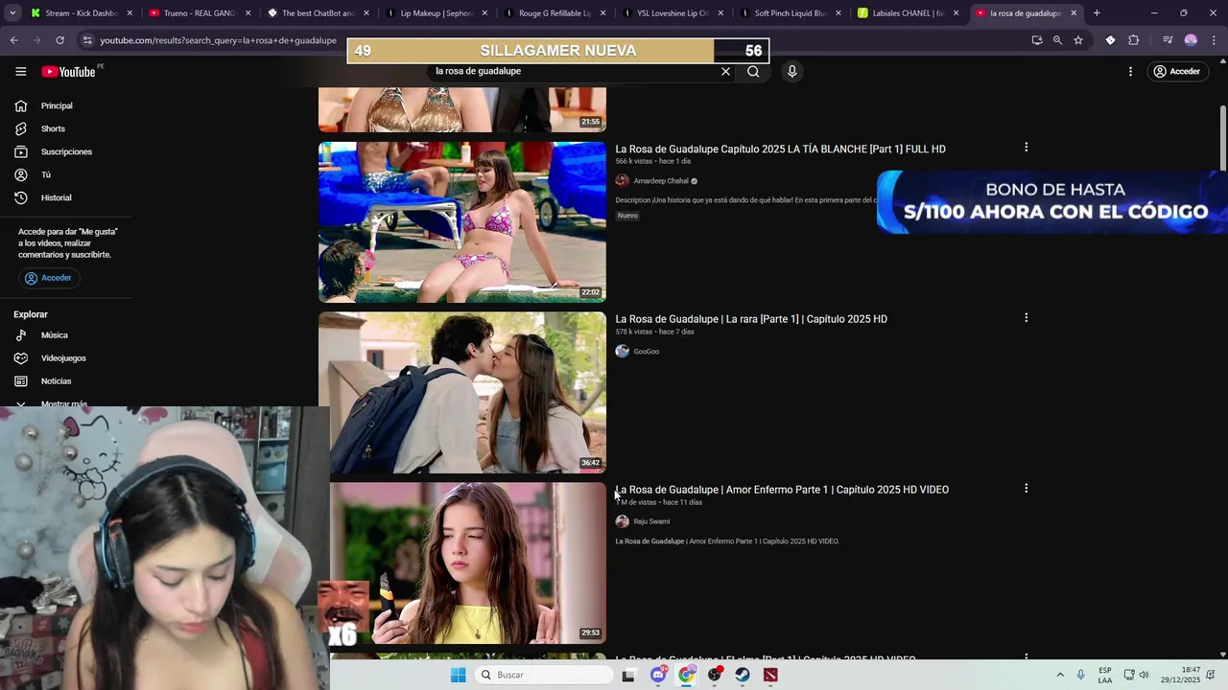The width and height of the screenshot is (1228, 690).
Task: Switch to YSL Loveshine Lip Oil tab
Action: coord(672,13)
